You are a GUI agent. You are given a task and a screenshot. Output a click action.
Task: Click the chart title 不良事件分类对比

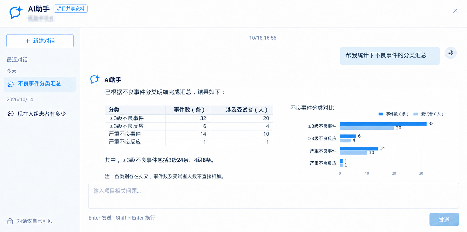pos(312,108)
